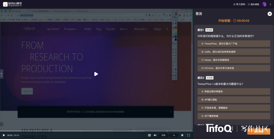Choose option C: 开发成本高, 逻辑复杂
274x139 pixels.
point(233,108)
